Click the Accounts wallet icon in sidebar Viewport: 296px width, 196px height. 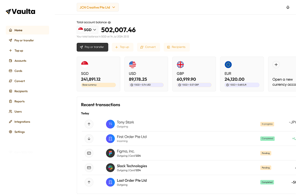10,61
